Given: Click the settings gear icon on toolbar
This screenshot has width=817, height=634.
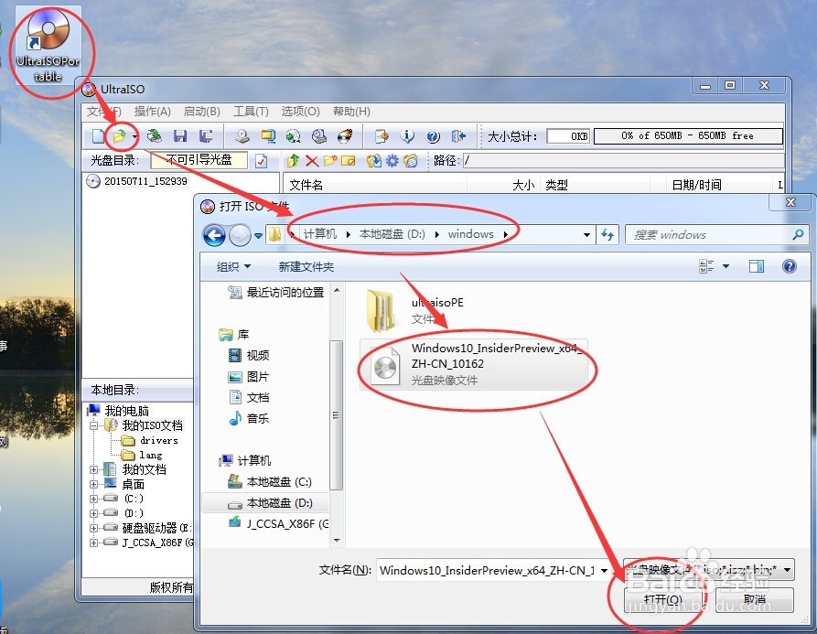Looking at the screenshot, I should [393, 159].
